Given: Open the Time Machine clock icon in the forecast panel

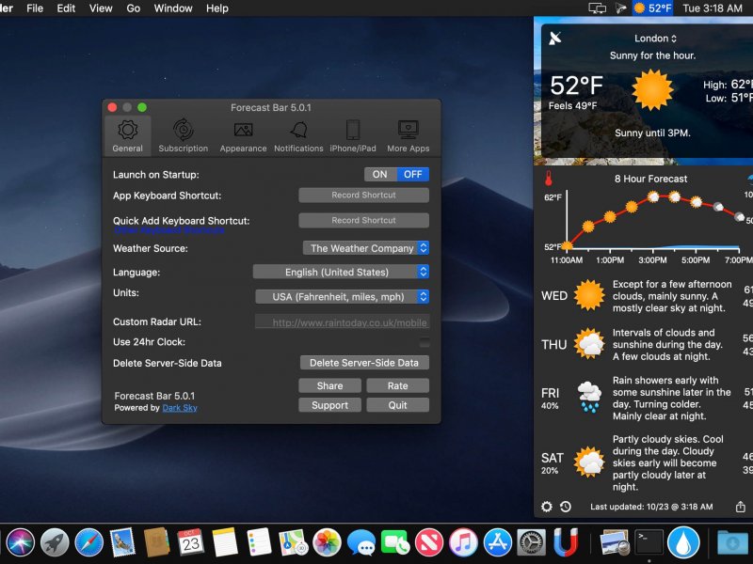Looking at the screenshot, I should [566, 507].
